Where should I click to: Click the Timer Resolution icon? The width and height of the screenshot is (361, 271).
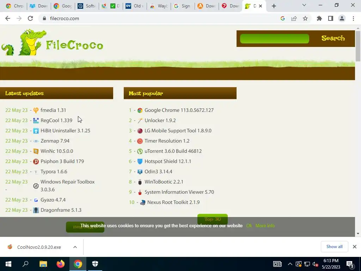click(x=140, y=141)
